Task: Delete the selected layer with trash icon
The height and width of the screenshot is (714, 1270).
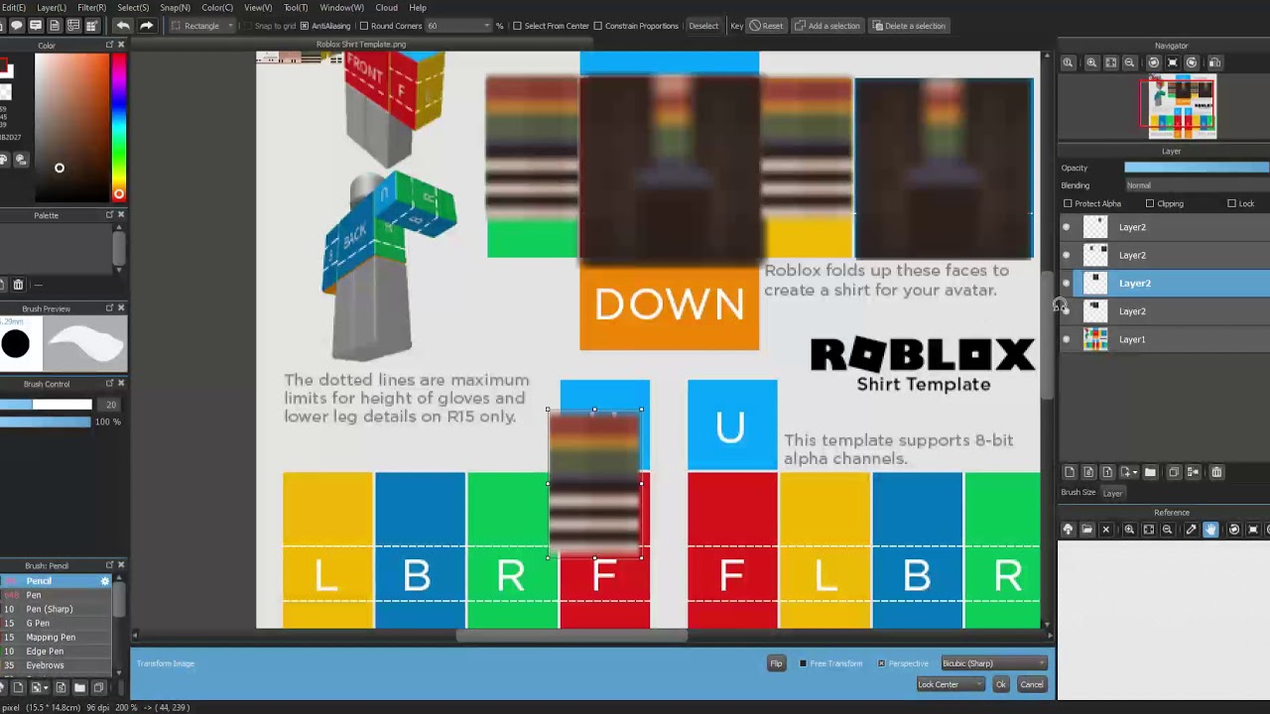Action: pyautogui.click(x=1216, y=472)
